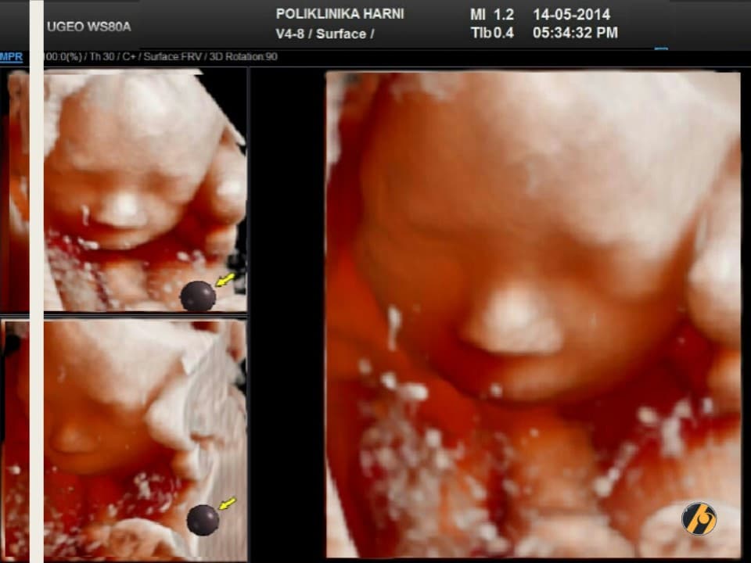Click the yellow light direction arrow in bottom-left view
Viewport: 751px width, 563px height.
coord(227,504)
